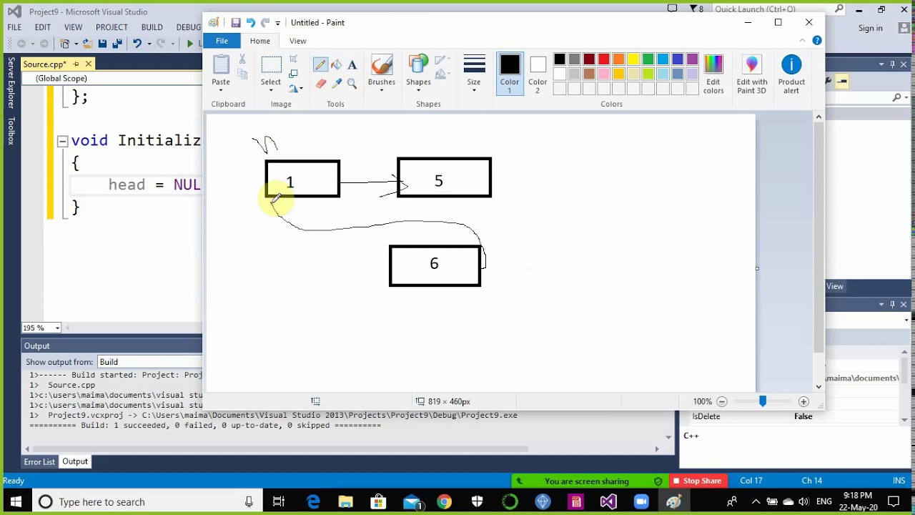The width and height of the screenshot is (915, 515).
Task: Click Sign in link in Visual Studio
Action: (871, 28)
